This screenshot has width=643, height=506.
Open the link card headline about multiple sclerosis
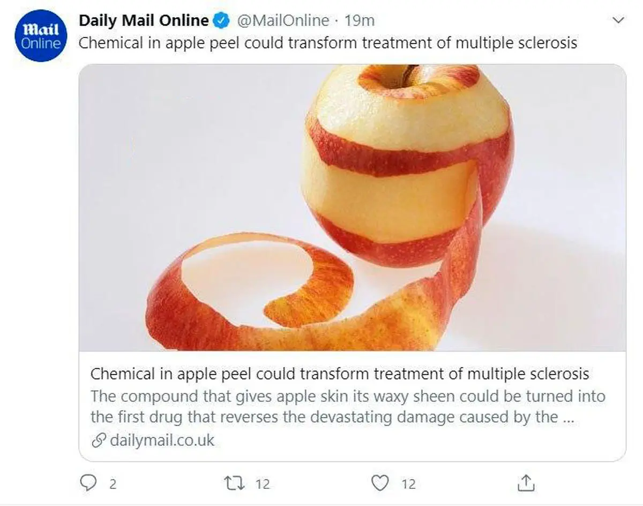(339, 374)
